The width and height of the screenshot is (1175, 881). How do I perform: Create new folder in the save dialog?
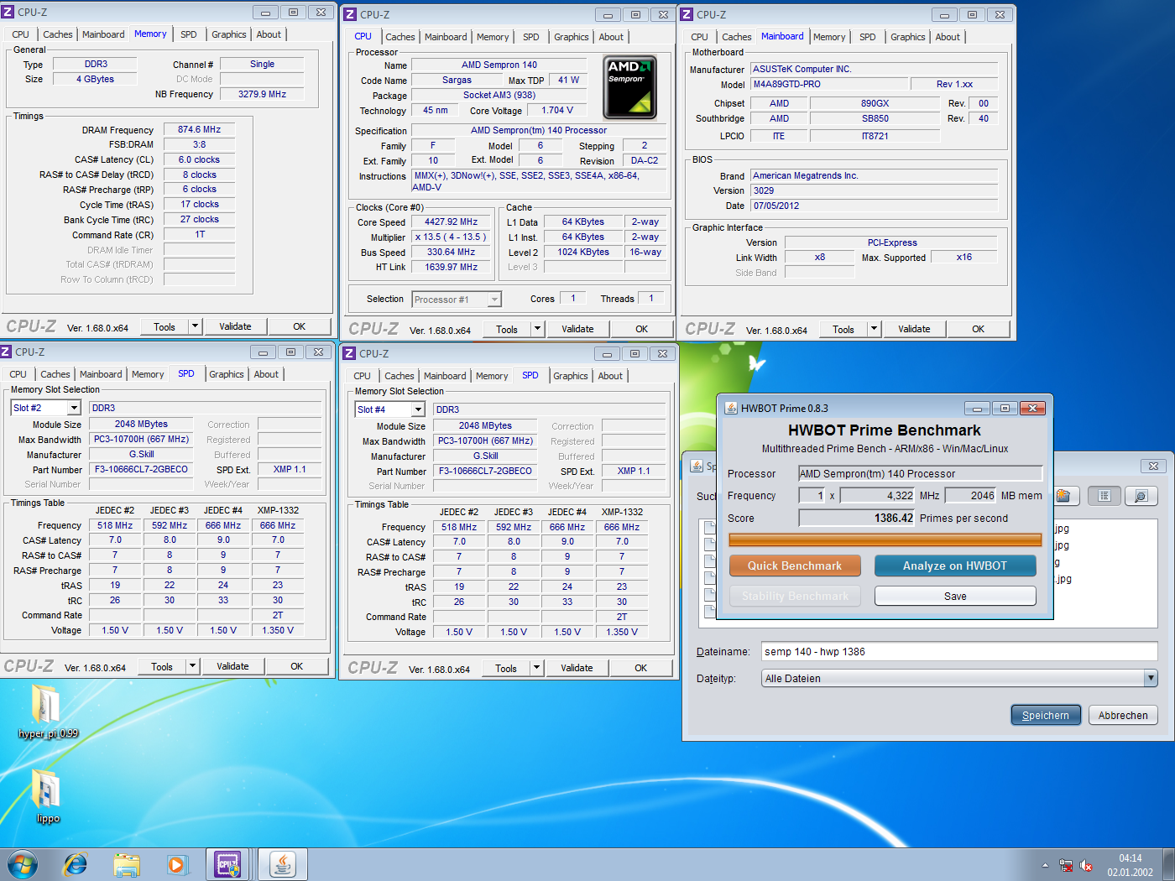1063,496
